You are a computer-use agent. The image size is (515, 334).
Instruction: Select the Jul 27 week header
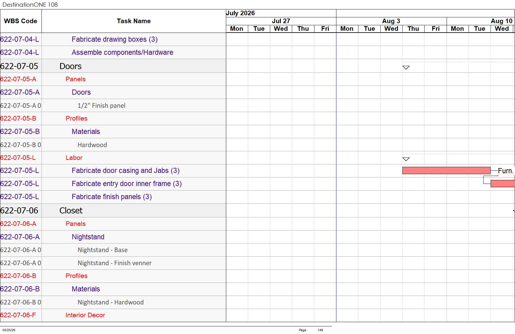coord(281,21)
